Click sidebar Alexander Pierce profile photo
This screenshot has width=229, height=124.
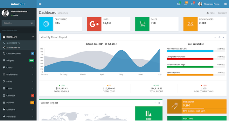(5, 13)
